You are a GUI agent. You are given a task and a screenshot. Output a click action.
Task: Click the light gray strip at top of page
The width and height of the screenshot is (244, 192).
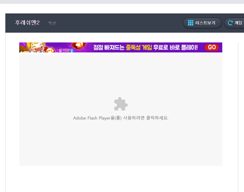tap(122, 2)
